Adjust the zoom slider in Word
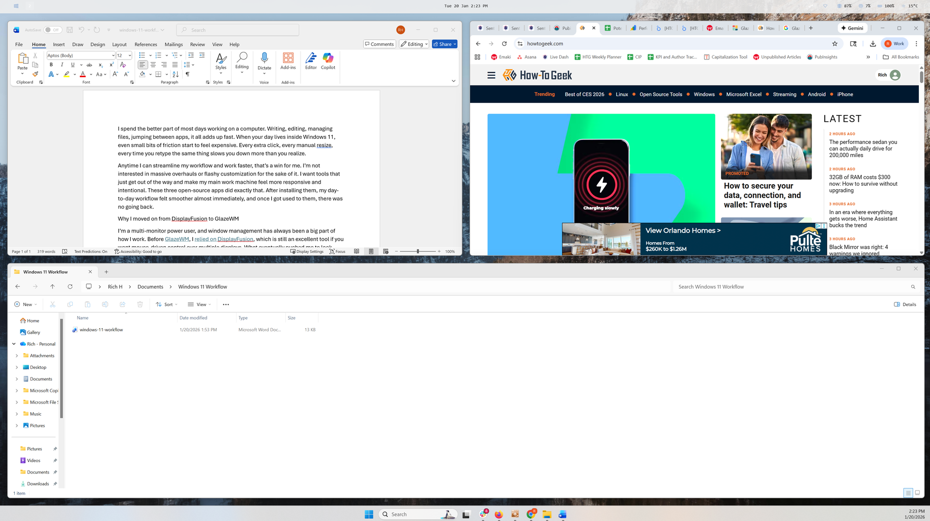The height and width of the screenshot is (521, 930). [x=418, y=251]
